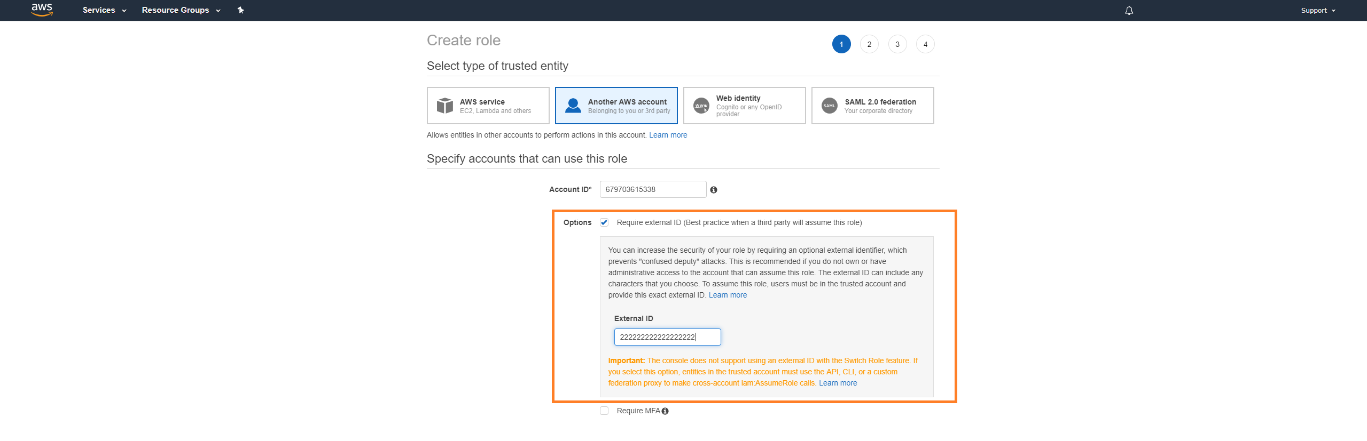The height and width of the screenshot is (441, 1367).
Task: Click the AWS service cube icon
Action: click(444, 106)
